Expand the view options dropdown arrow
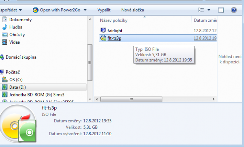The height and width of the screenshot is (147, 244). (209, 10)
